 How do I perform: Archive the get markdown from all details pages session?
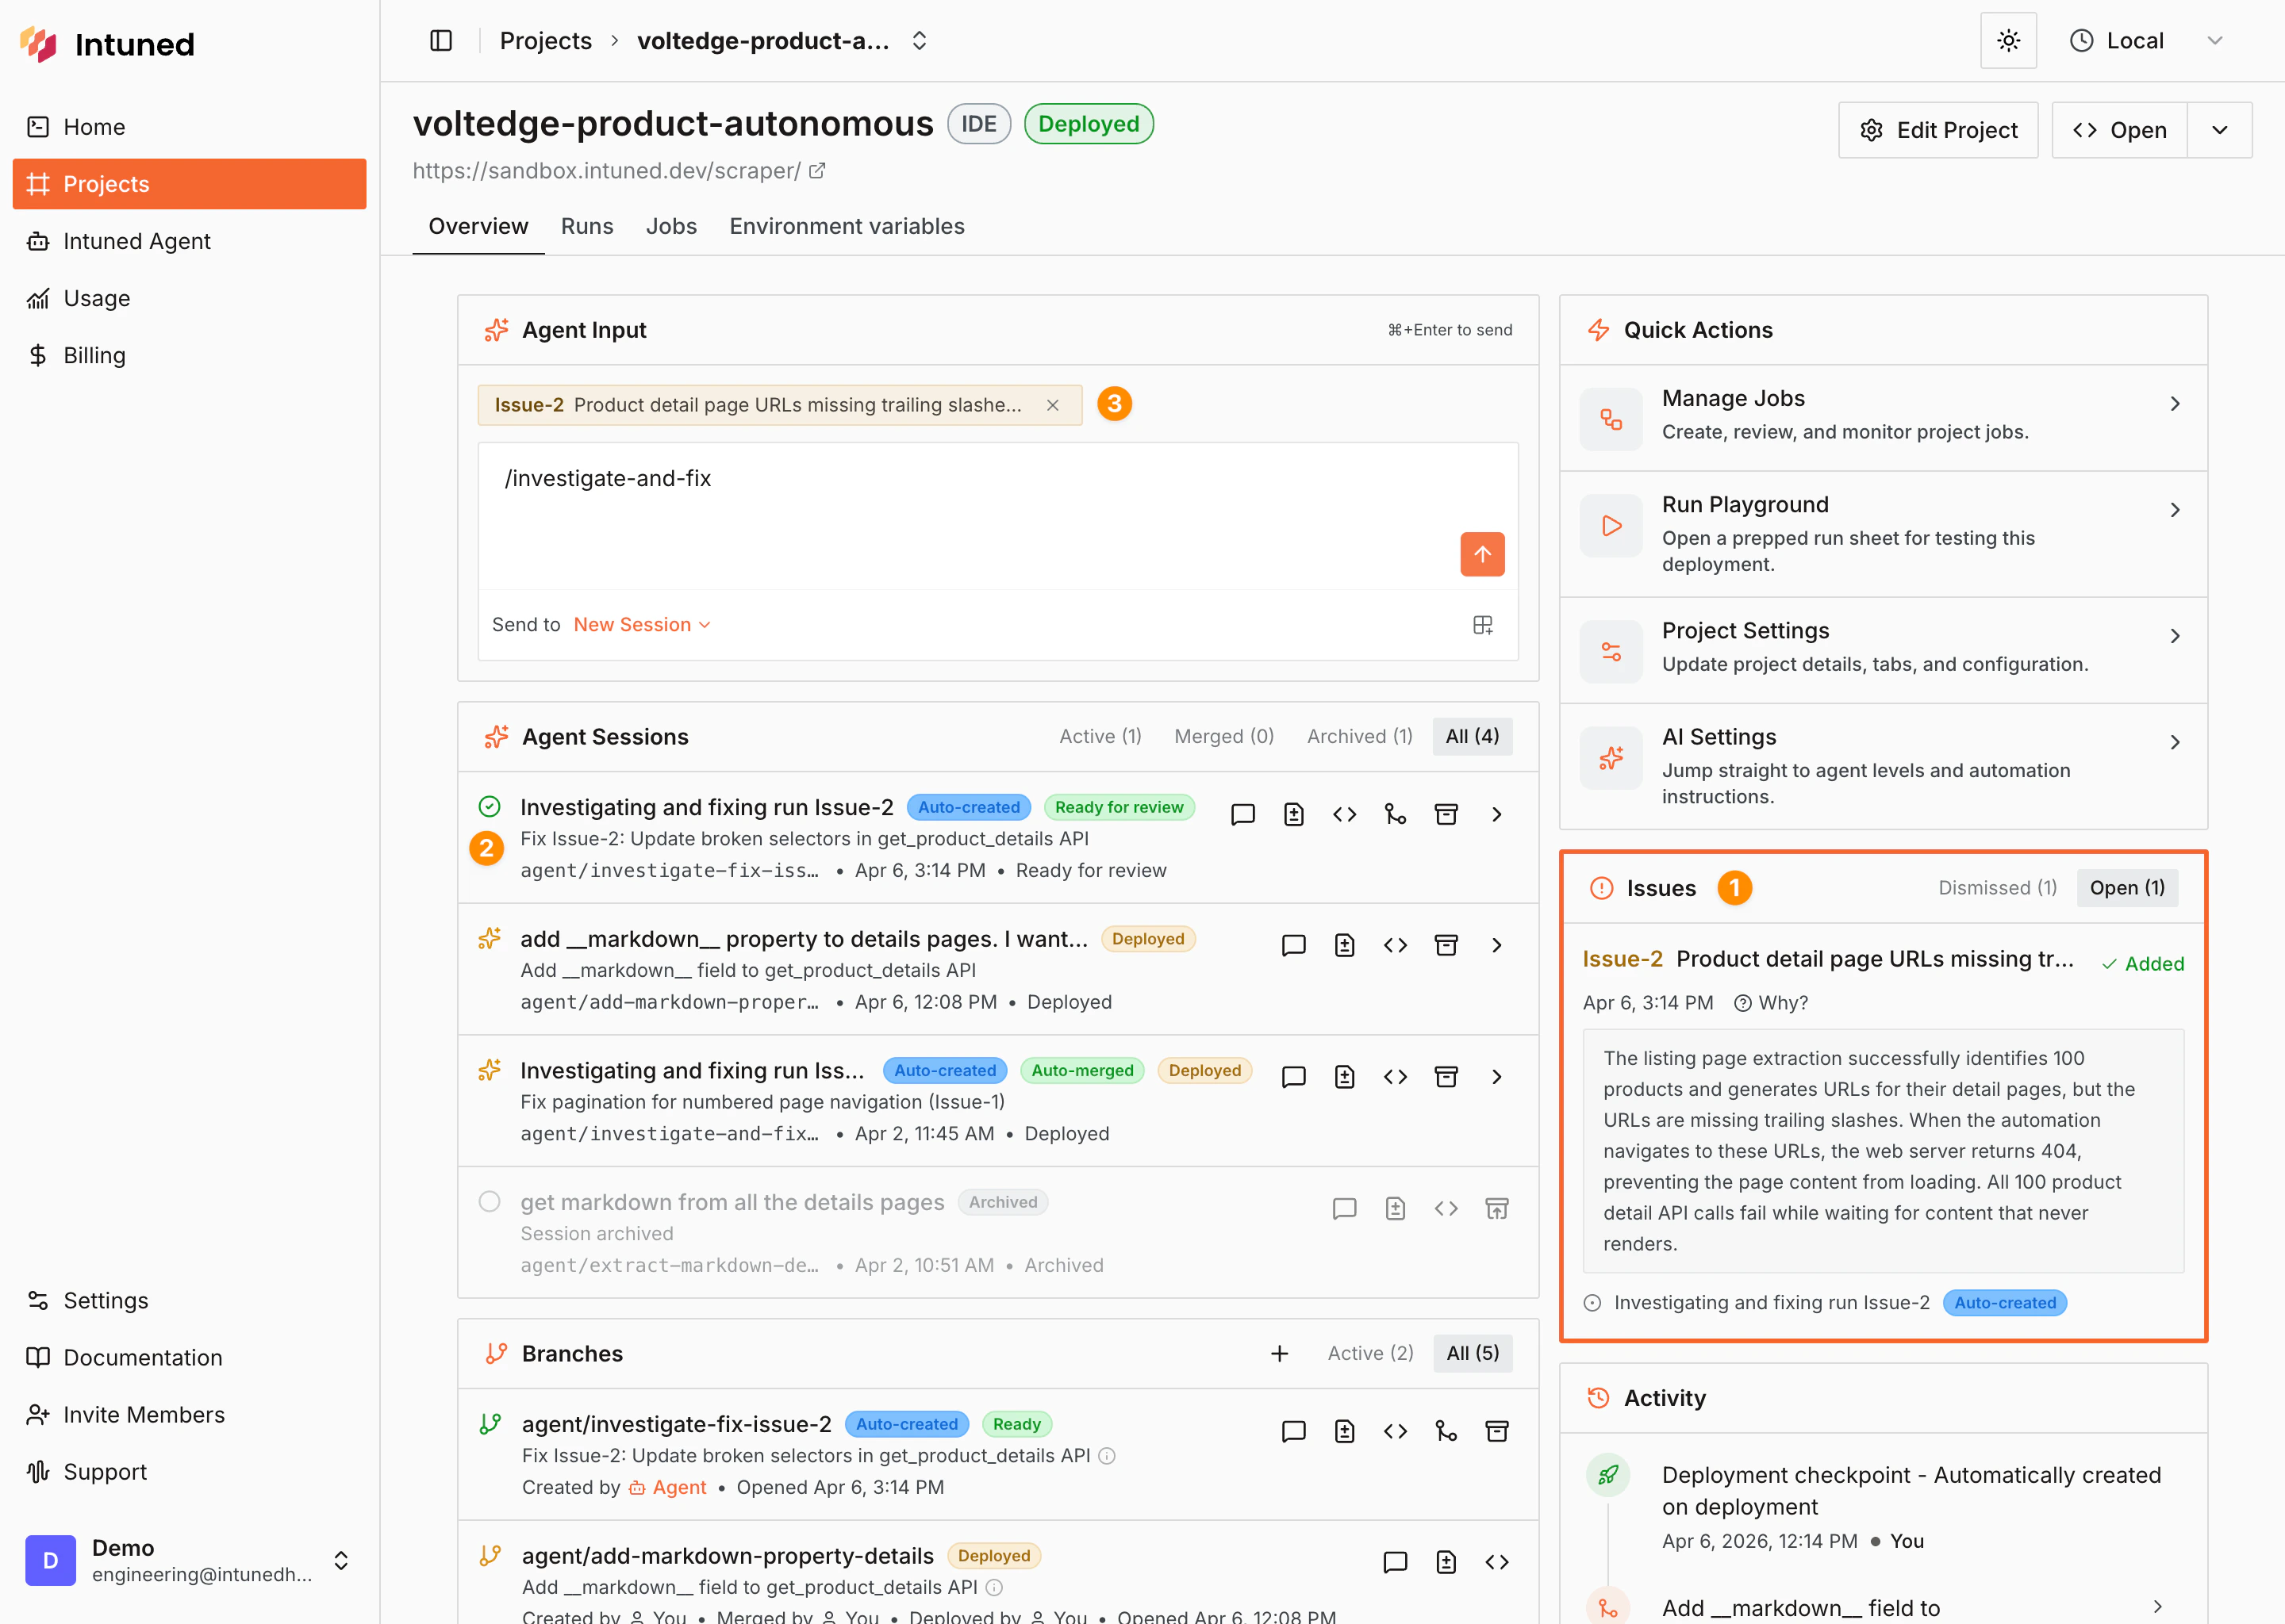point(1496,1208)
